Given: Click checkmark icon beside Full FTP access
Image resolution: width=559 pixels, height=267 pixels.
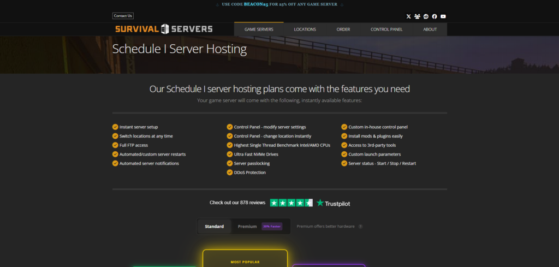Looking at the screenshot, I should click(115, 145).
